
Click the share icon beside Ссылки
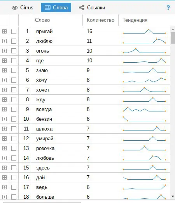[x=82, y=7]
